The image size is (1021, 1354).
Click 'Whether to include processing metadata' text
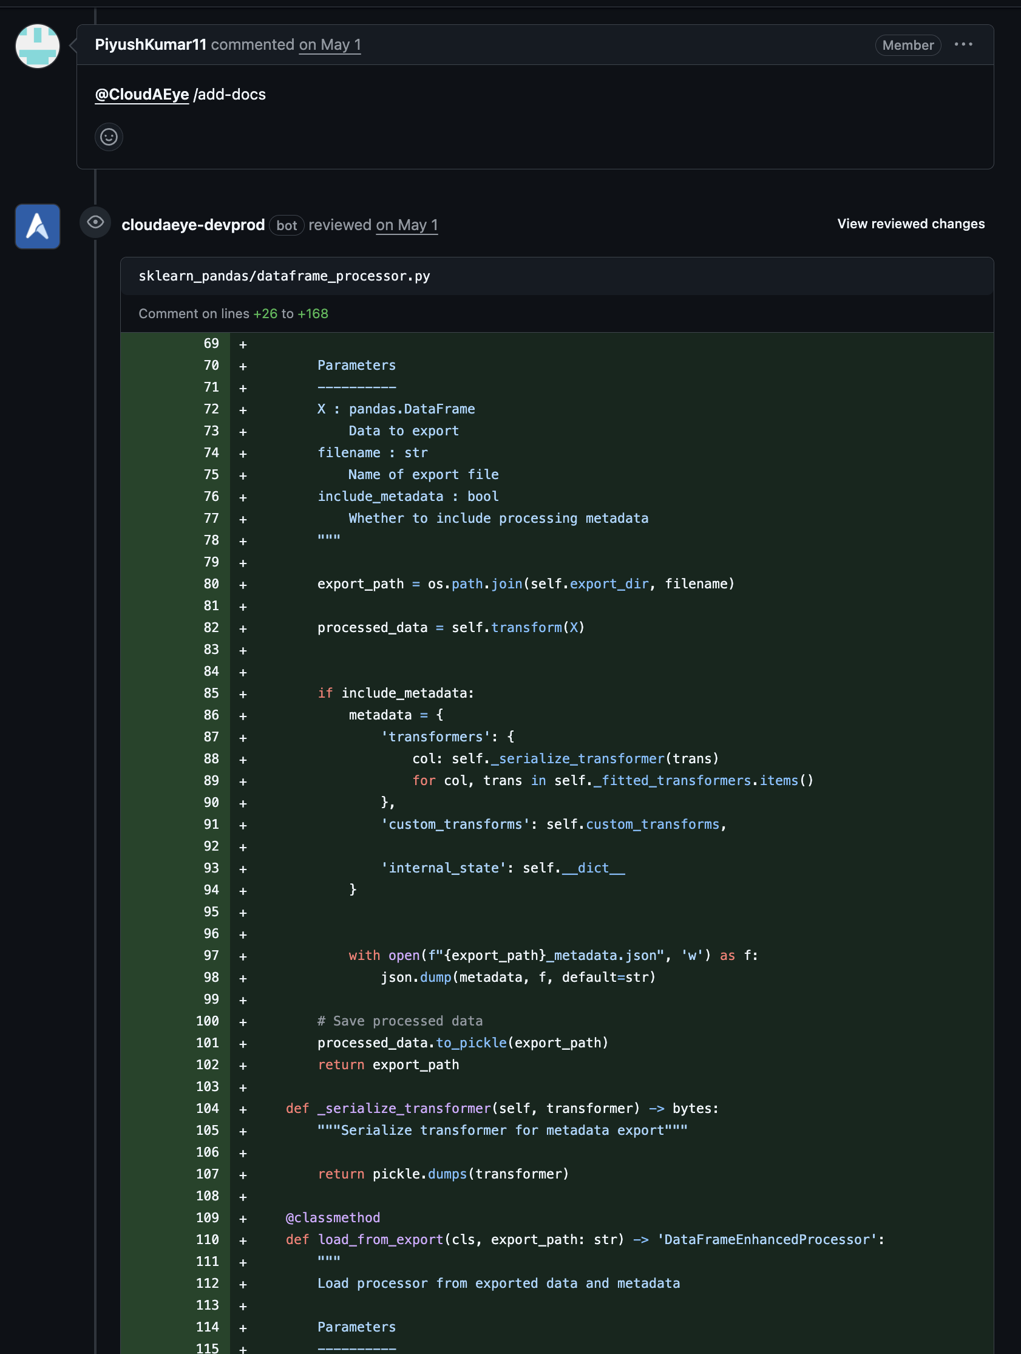498,519
